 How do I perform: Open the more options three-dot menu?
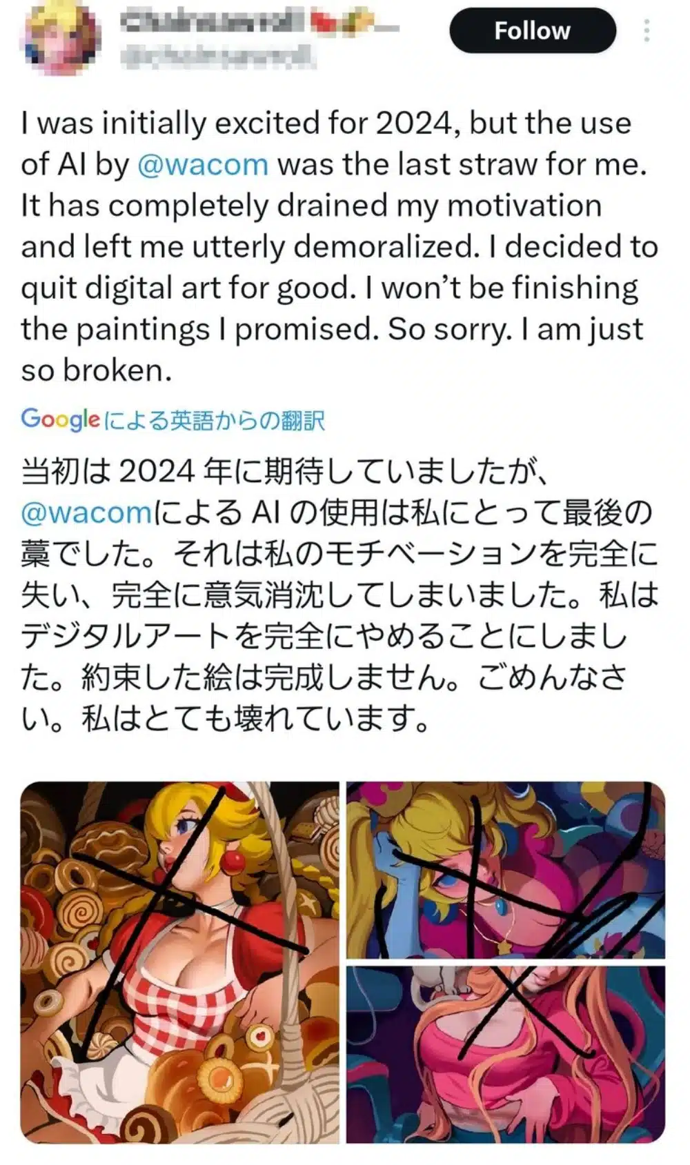647,30
